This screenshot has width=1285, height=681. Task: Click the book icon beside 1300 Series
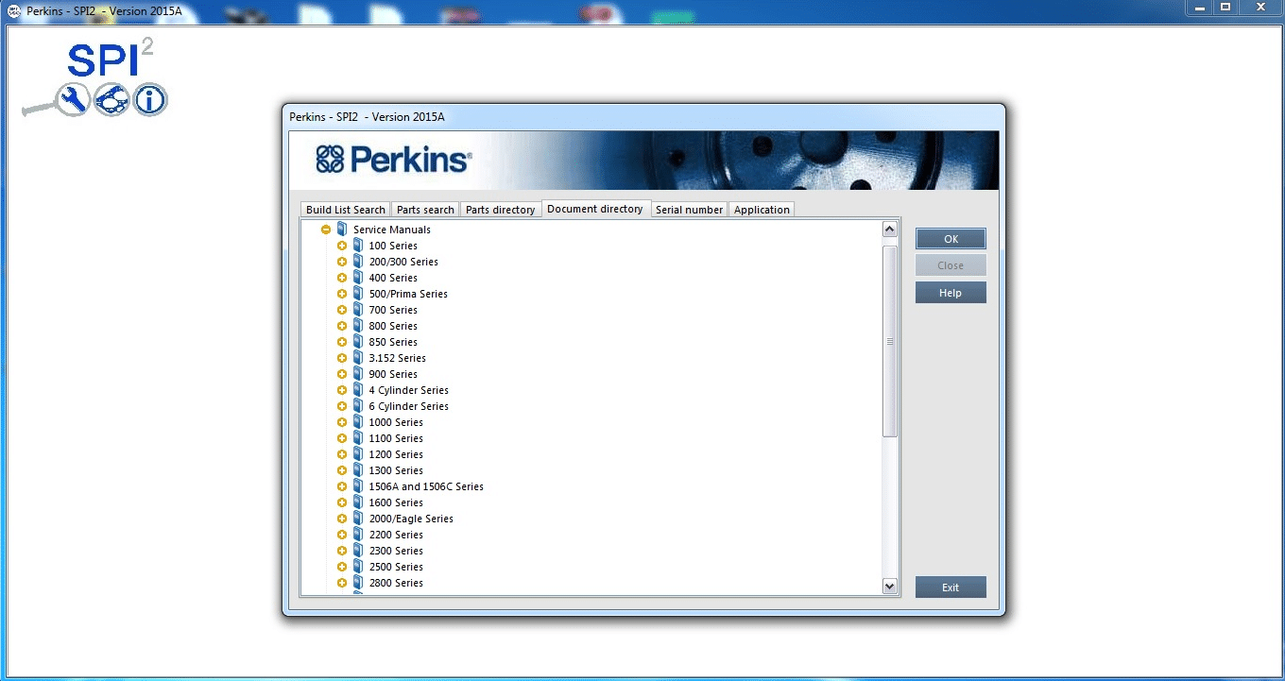(358, 470)
